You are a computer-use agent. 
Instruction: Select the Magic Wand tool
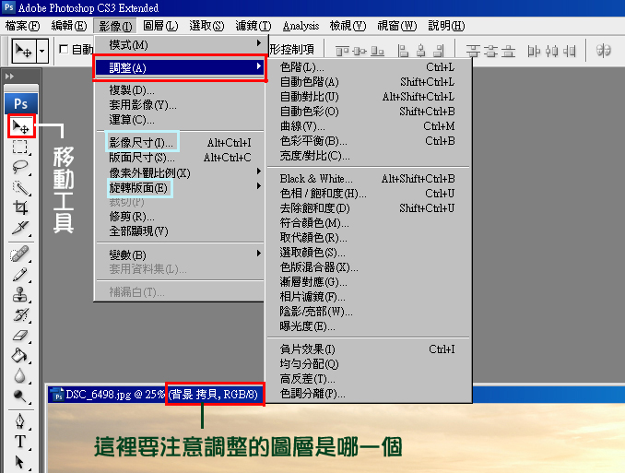(20, 187)
